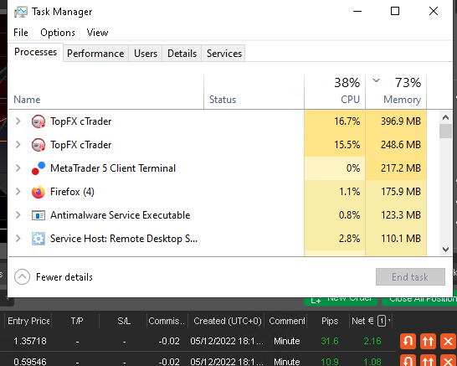Click Close All Positions button in cTrader
457x366 pixels.
click(419, 301)
